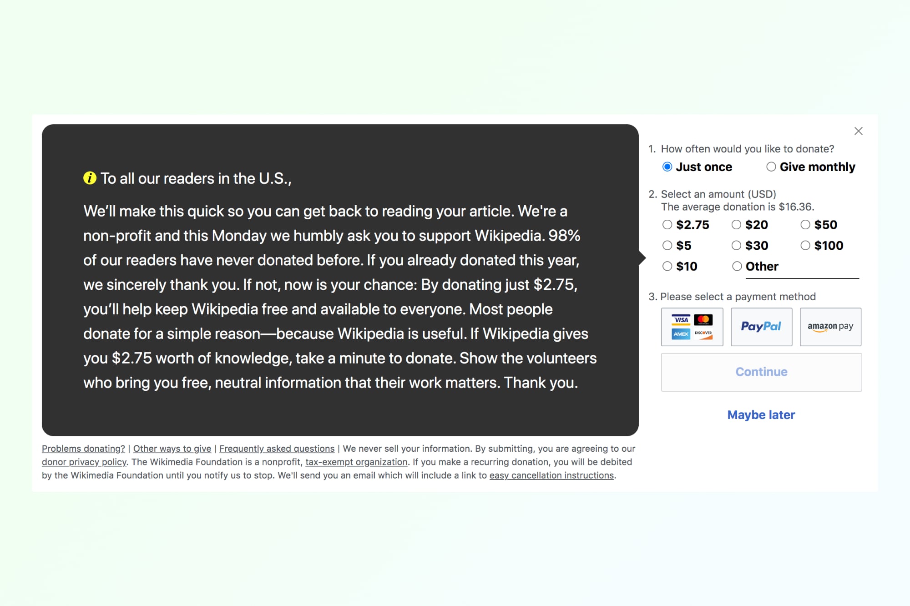The height and width of the screenshot is (606, 910).
Task: Pick the $5 amount option
Action: click(x=667, y=246)
